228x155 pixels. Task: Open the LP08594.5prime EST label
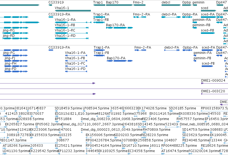coord(96,108)
